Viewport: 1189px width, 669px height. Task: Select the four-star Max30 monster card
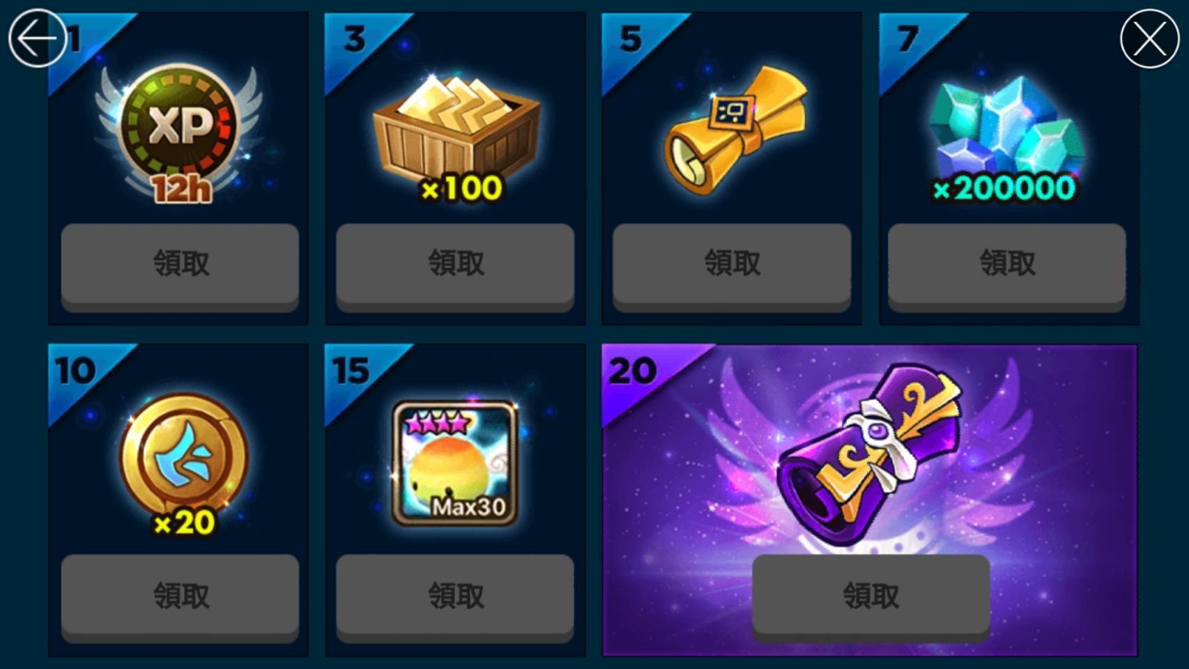(456, 463)
